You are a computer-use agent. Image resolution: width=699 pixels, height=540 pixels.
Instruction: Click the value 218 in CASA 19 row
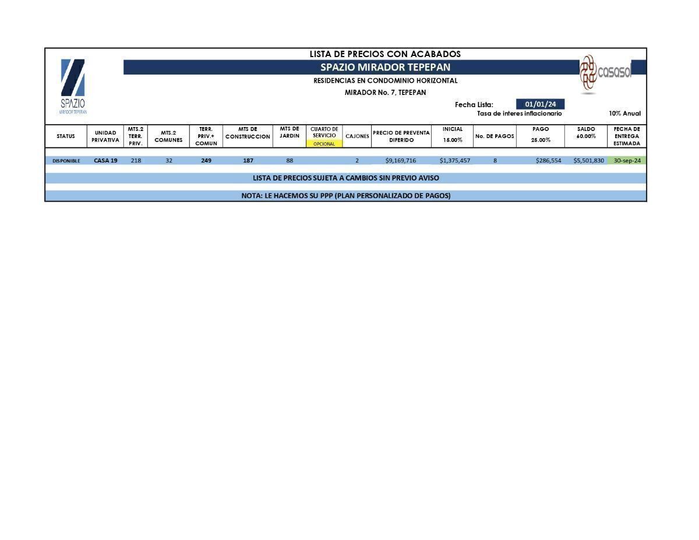pos(136,160)
